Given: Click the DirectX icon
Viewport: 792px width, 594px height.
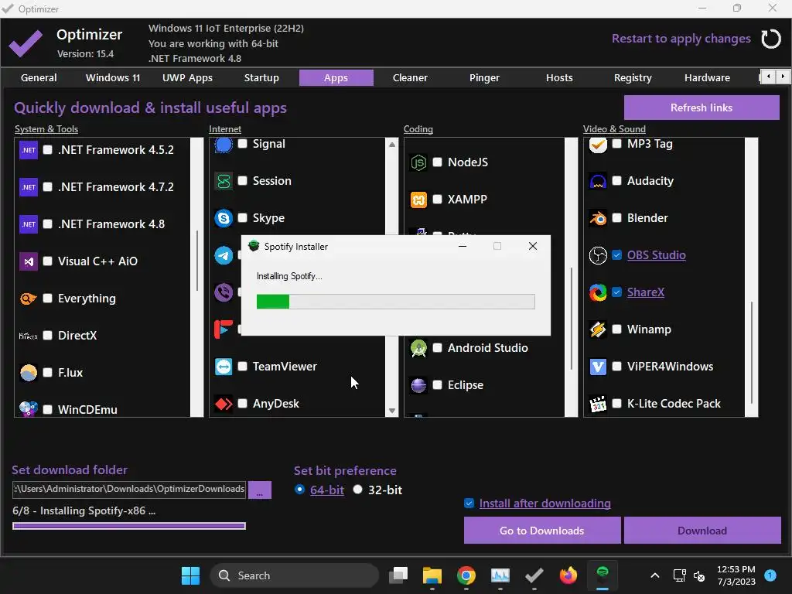Looking at the screenshot, I should pos(29,336).
